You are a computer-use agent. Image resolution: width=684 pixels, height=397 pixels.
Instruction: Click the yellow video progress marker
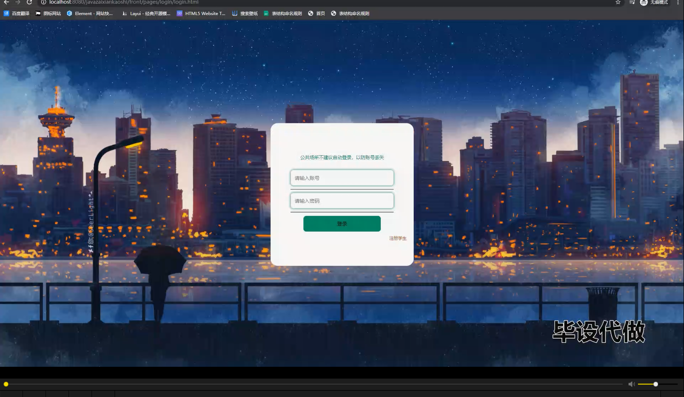click(x=6, y=384)
